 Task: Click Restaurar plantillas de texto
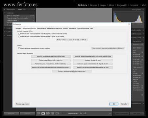coord(93,60)
